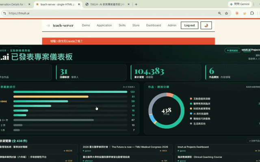Click the green legend swatch

pos(191,104)
